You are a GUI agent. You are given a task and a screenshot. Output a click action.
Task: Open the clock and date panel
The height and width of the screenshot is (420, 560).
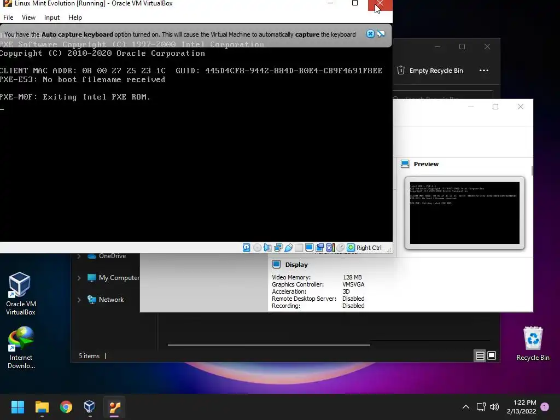point(521,407)
